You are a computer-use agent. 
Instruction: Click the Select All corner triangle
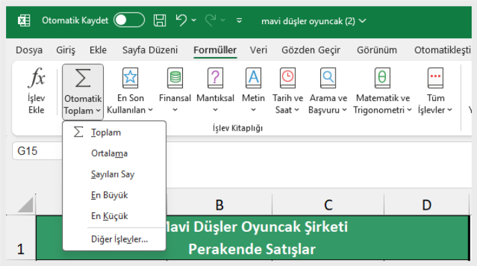click(25, 204)
